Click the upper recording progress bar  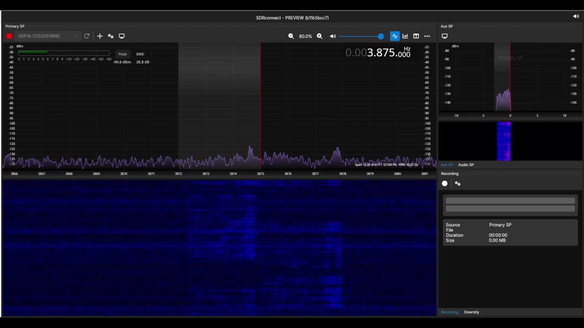510,200
